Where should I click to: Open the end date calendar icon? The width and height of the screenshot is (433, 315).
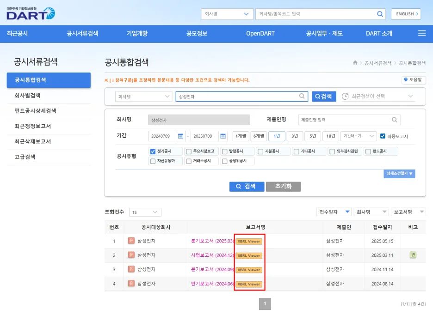click(223, 136)
